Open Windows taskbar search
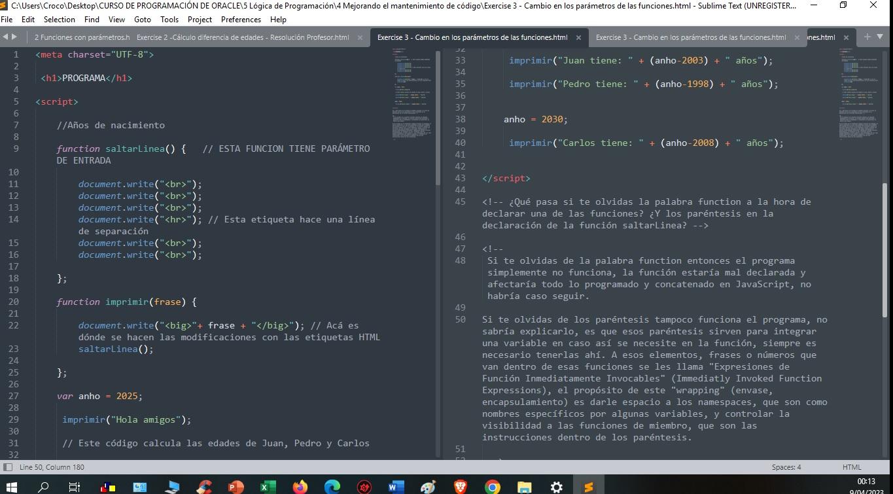 click(x=43, y=487)
